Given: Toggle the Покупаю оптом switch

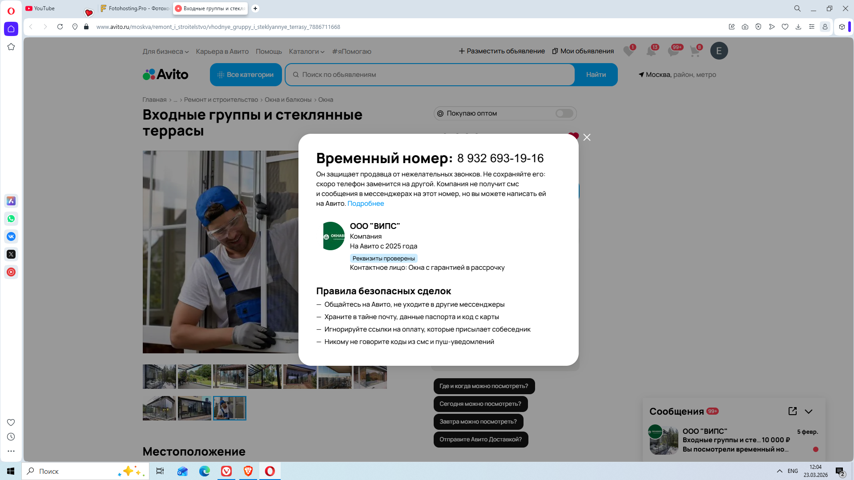Looking at the screenshot, I should click(x=564, y=113).
